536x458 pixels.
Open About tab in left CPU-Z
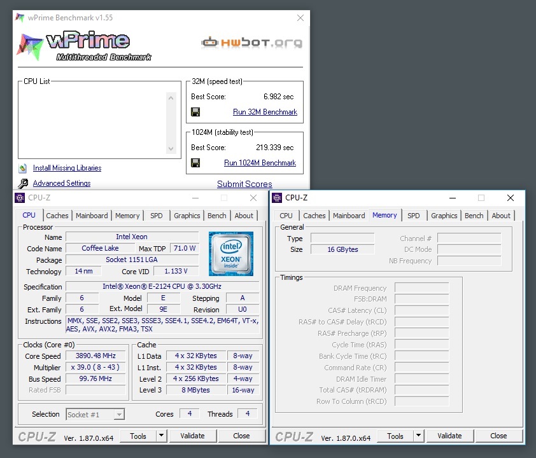coord(244,216)
